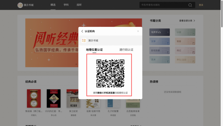The width and height of the screenshot is (223, 126).
Task: Click the 热读榜 section heading
Action: point(154,82)
